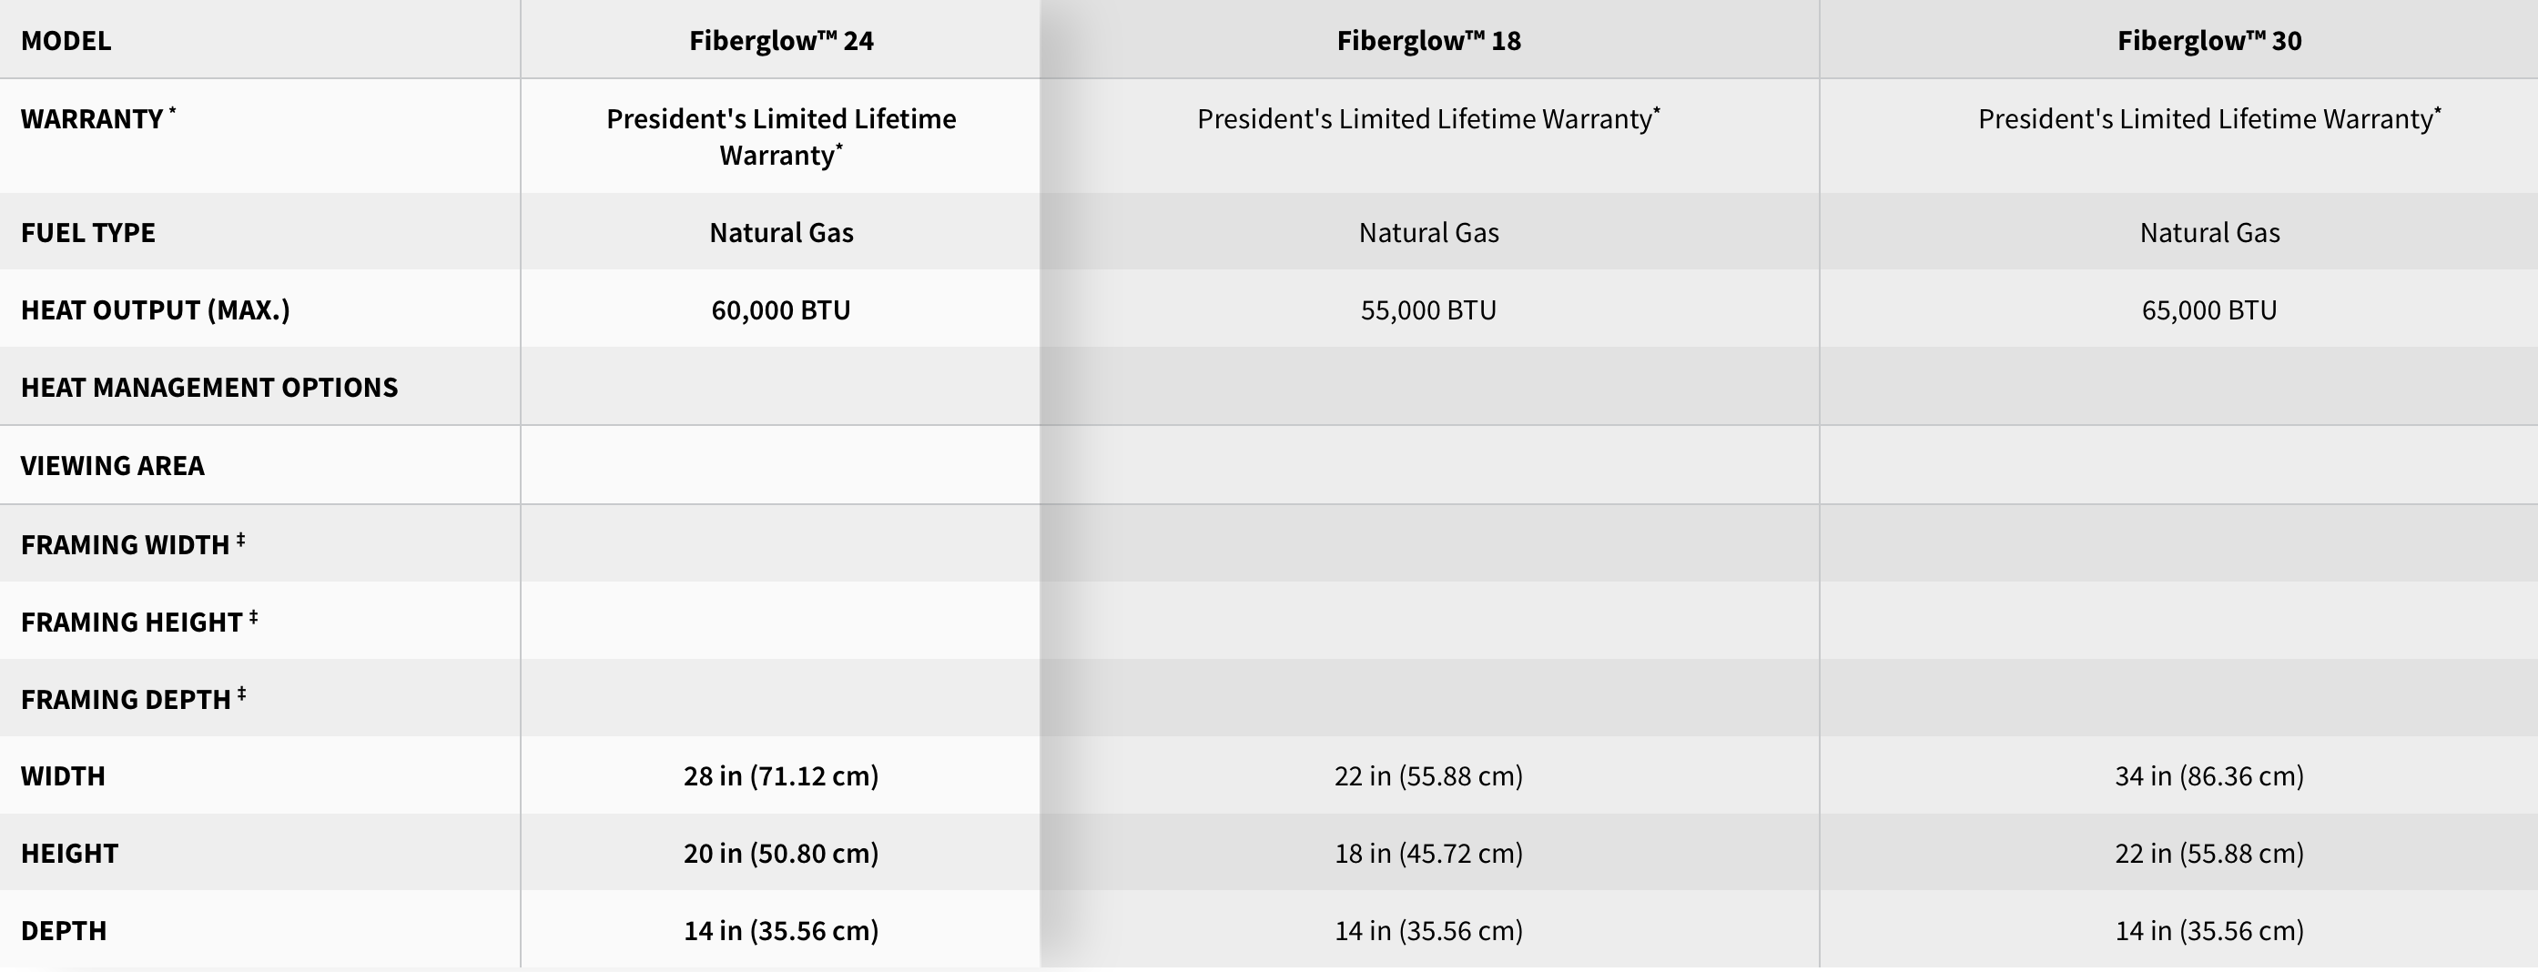The width and height of the screenshot is (2538, 972).
Task: Open the Fiberglow 30 model header
Action: click(2209, 40)
